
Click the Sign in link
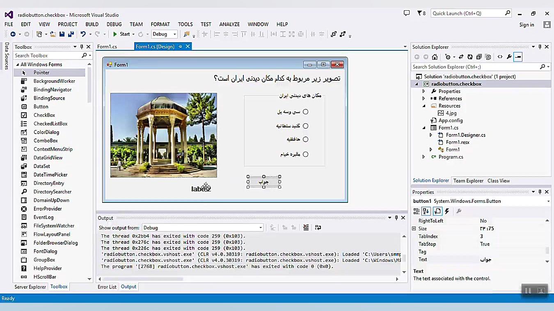point(527,25)
